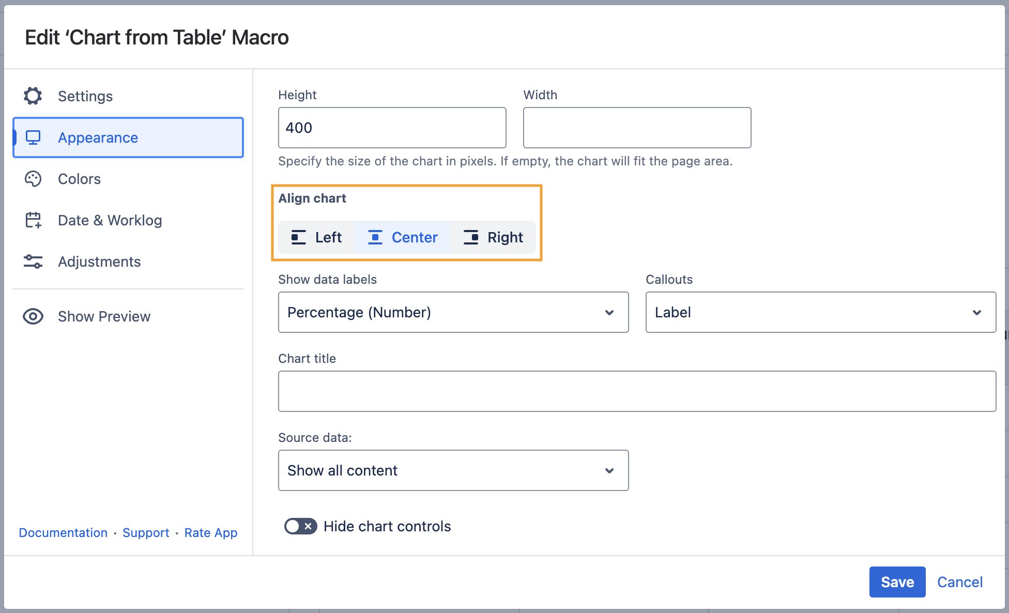Click the Show Preview eye icon
Viewport: 1009px width, 613px height.
pyautogui.click(x=33, y=316)
